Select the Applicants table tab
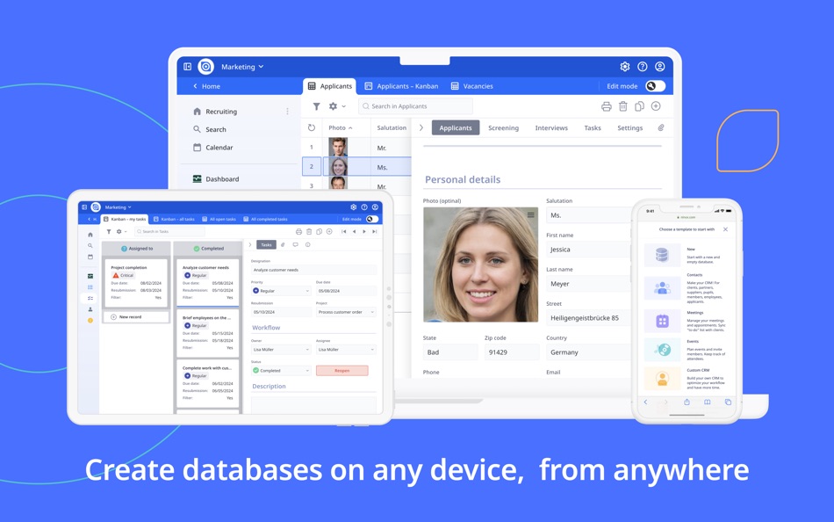 [330, 86]
